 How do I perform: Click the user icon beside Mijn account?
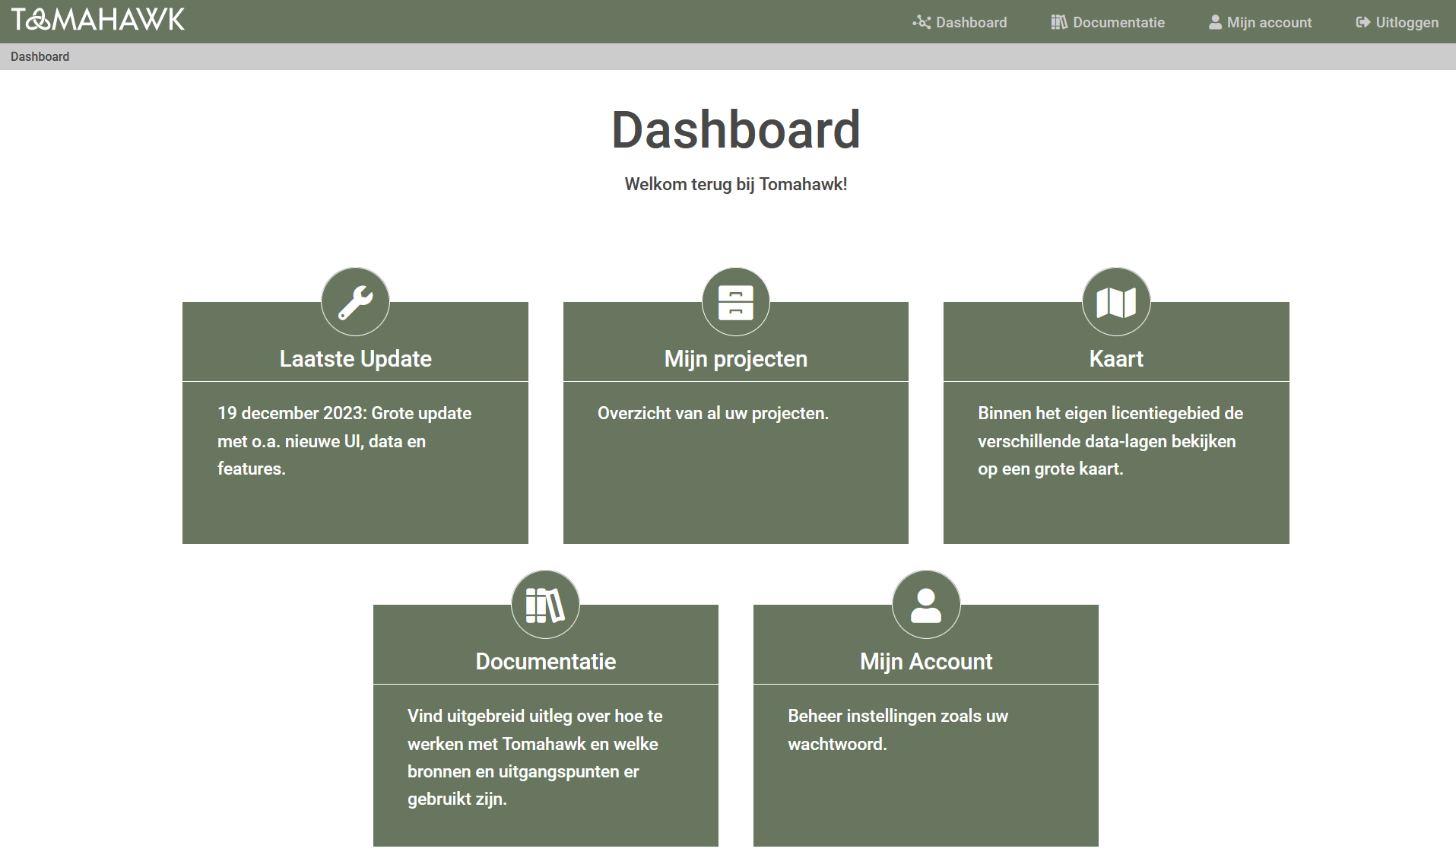point(1215,22)
